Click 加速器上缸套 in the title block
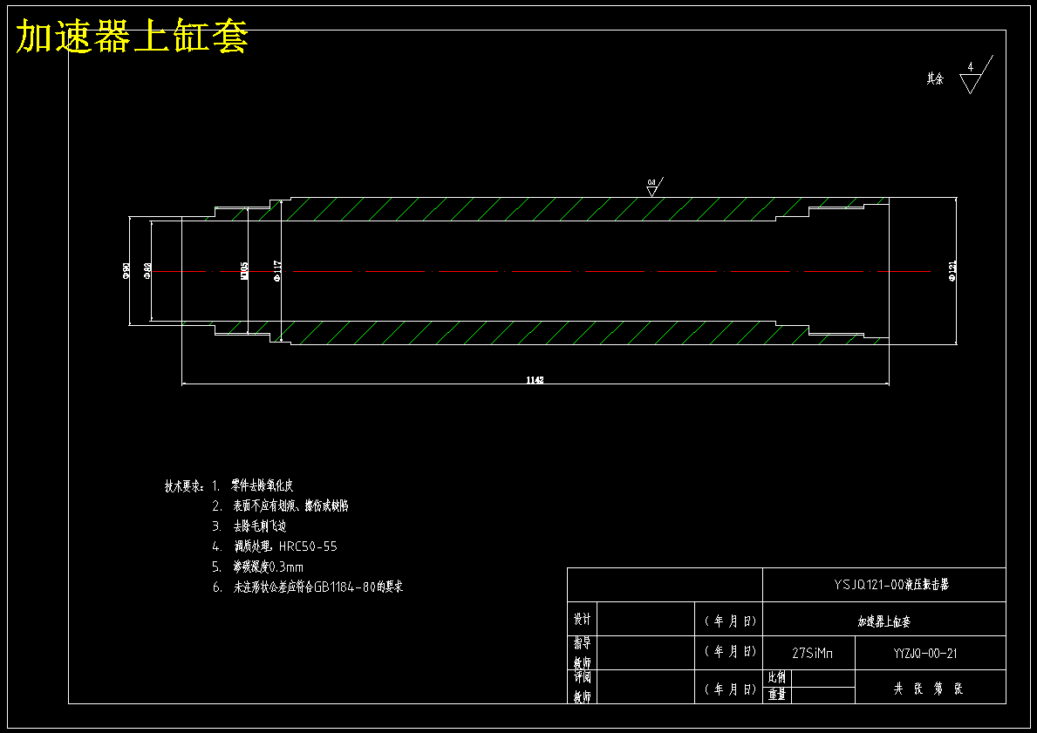 click(884, 622)
